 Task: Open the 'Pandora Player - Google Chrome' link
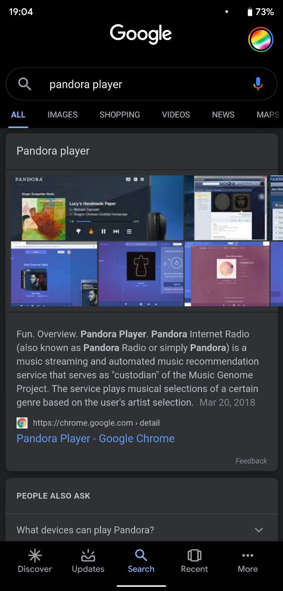(x=95, y=438)
